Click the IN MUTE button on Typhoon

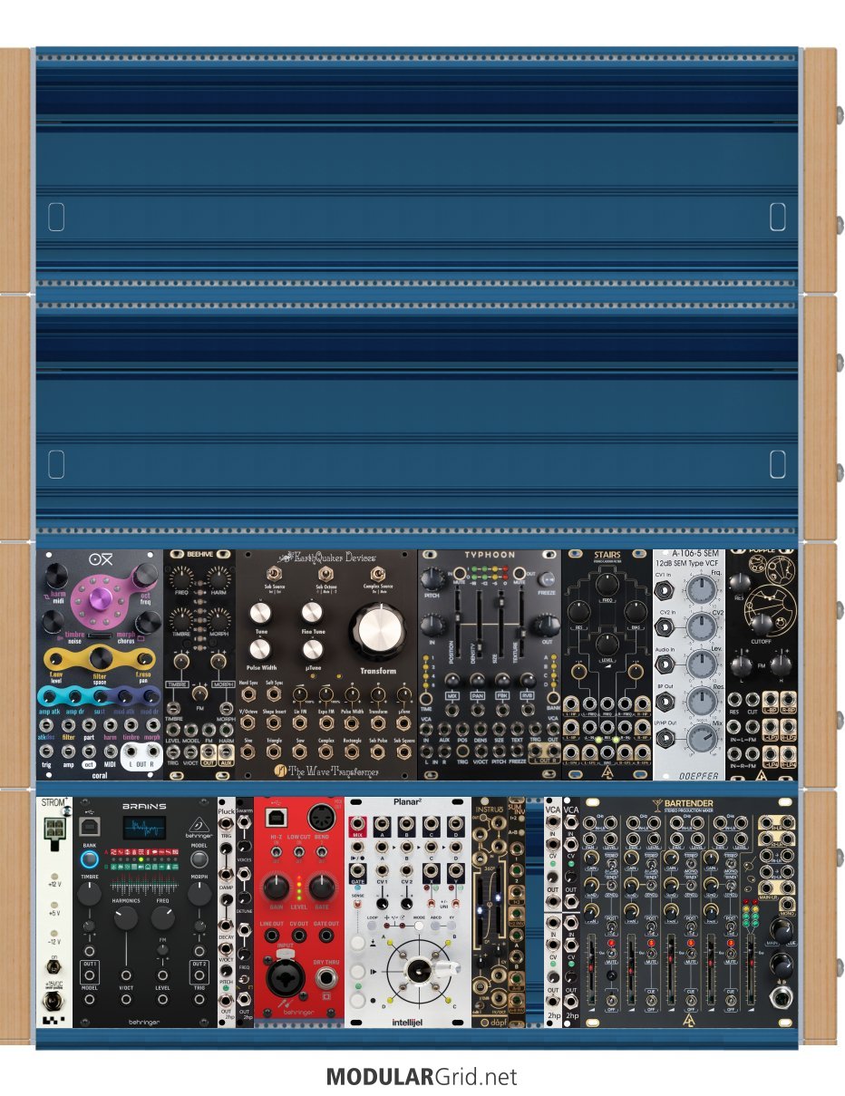pos(460,572)
